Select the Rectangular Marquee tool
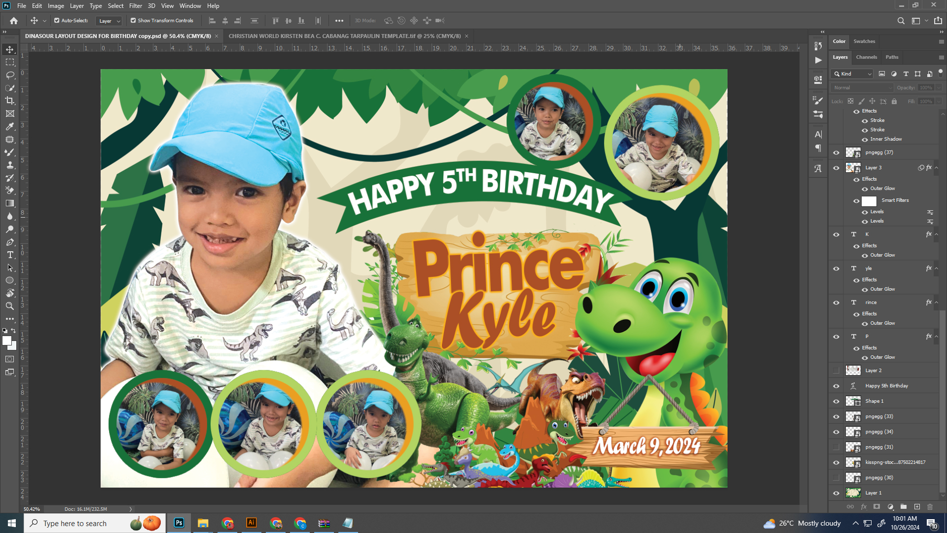This screenshot has height=533, width=947. (10, 62)
